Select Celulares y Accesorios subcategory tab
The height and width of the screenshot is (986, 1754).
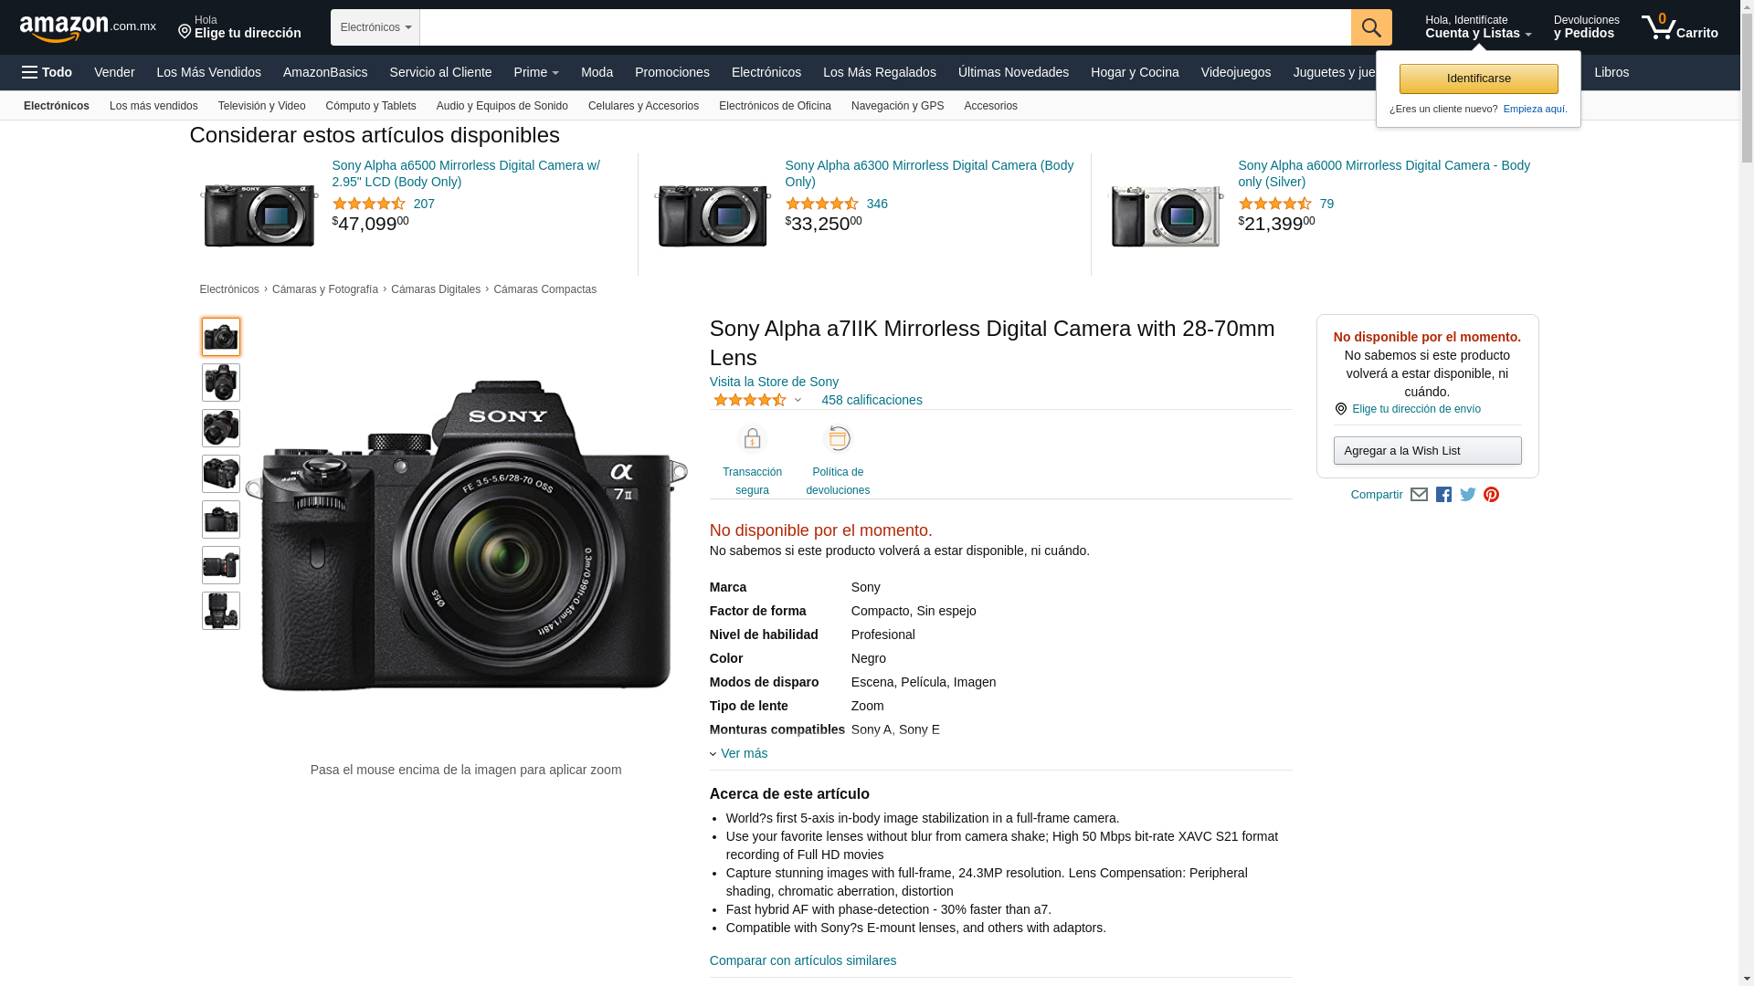point(643,106)
